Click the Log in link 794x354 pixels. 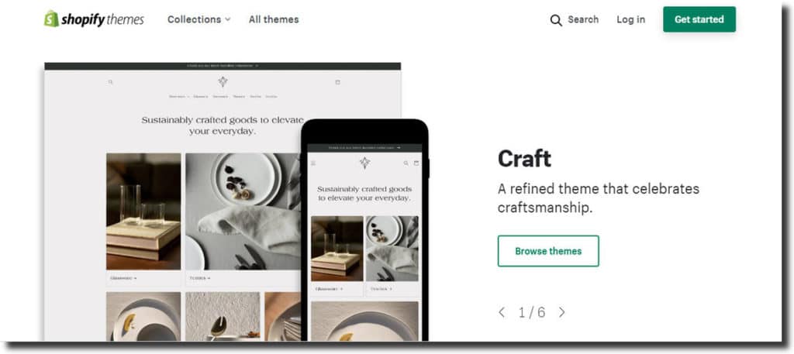click(630, 19)
